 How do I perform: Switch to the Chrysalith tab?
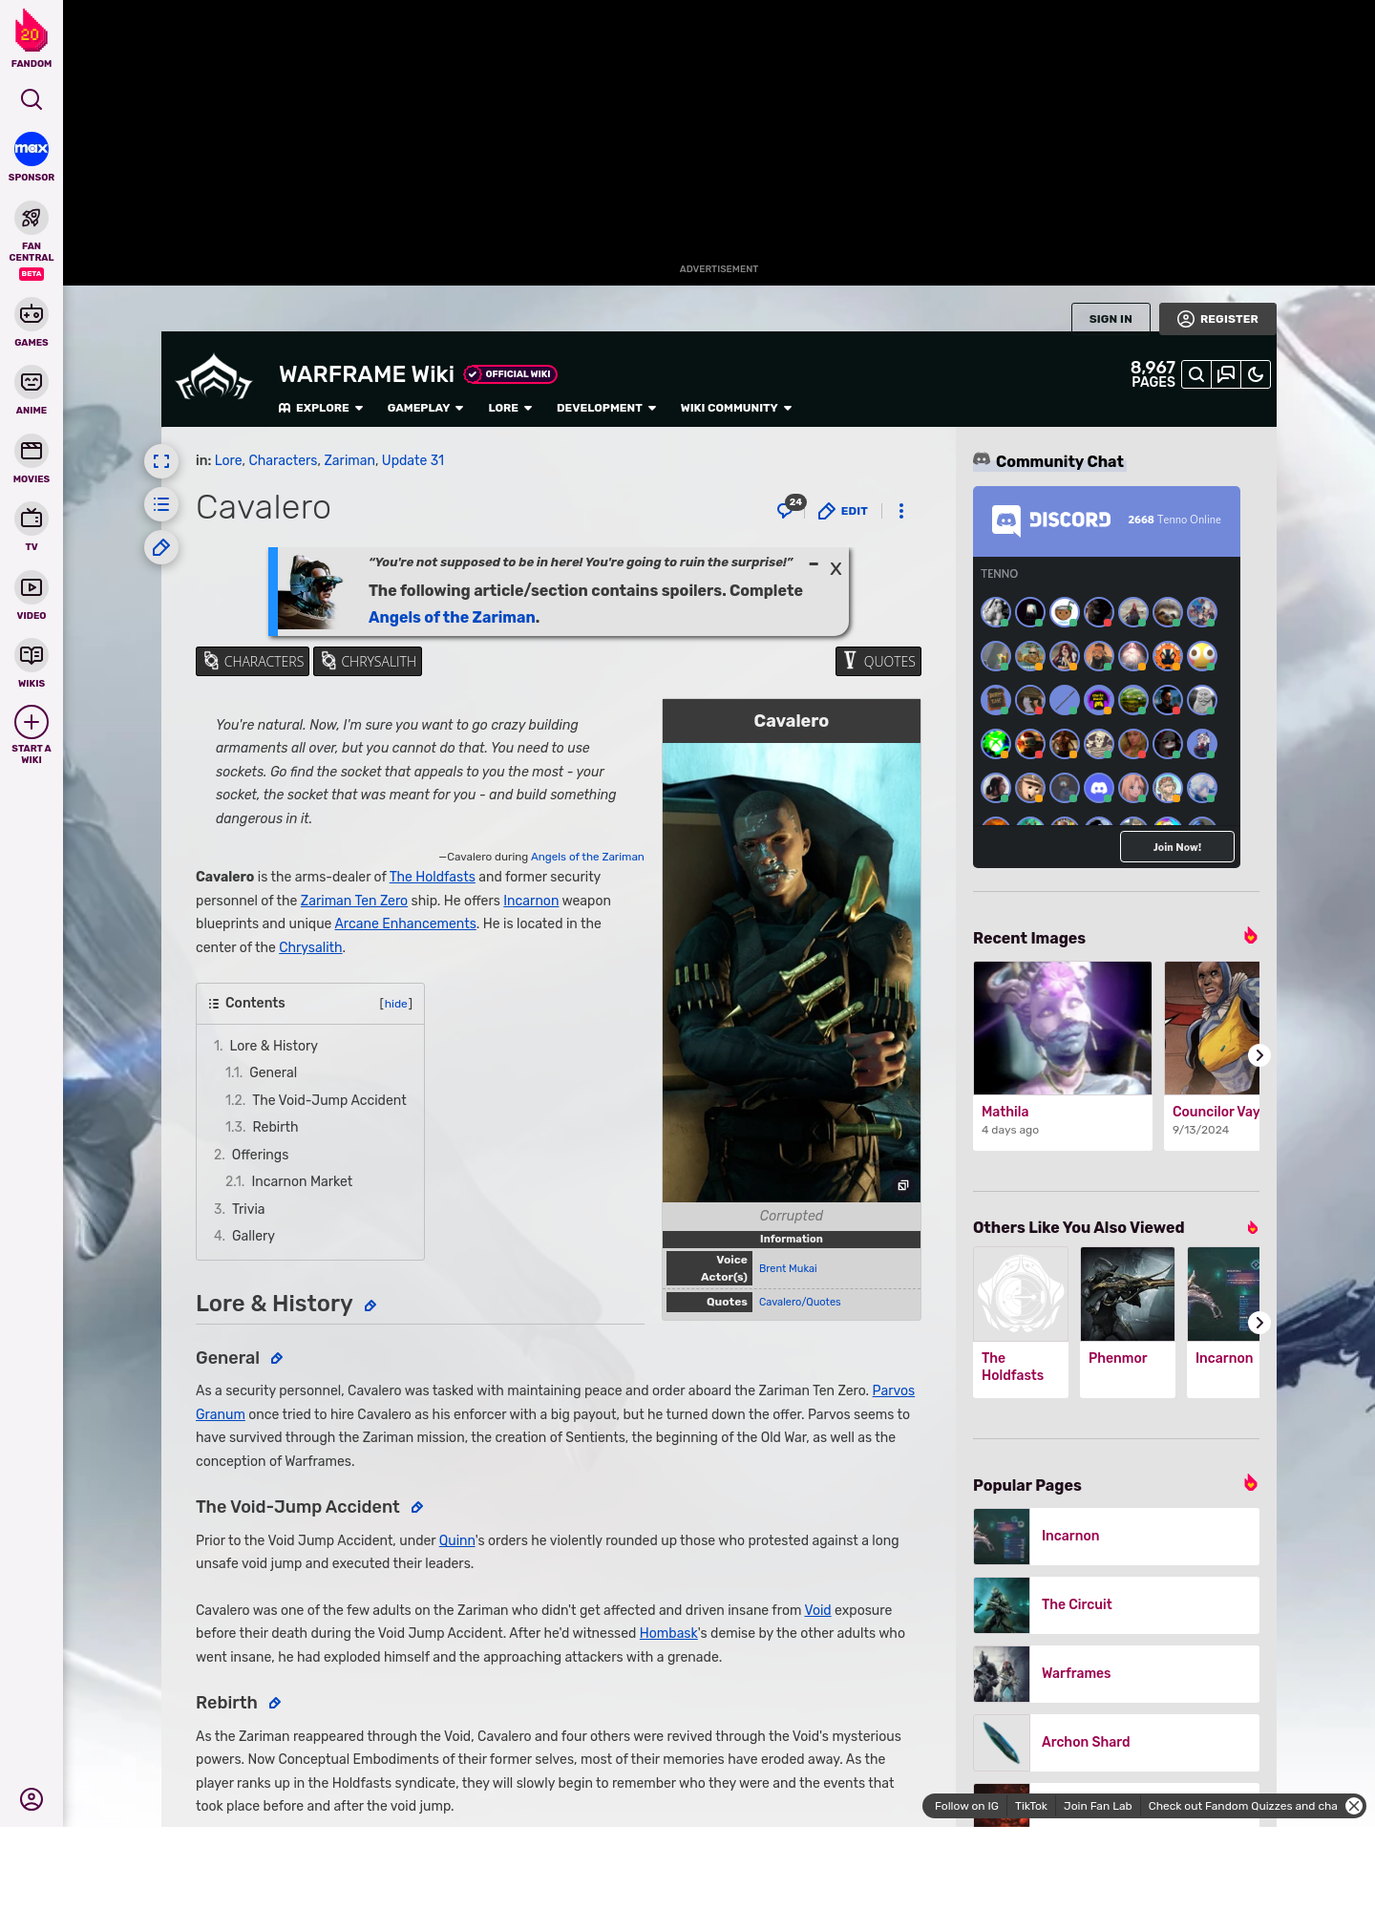tap(368, 661)
